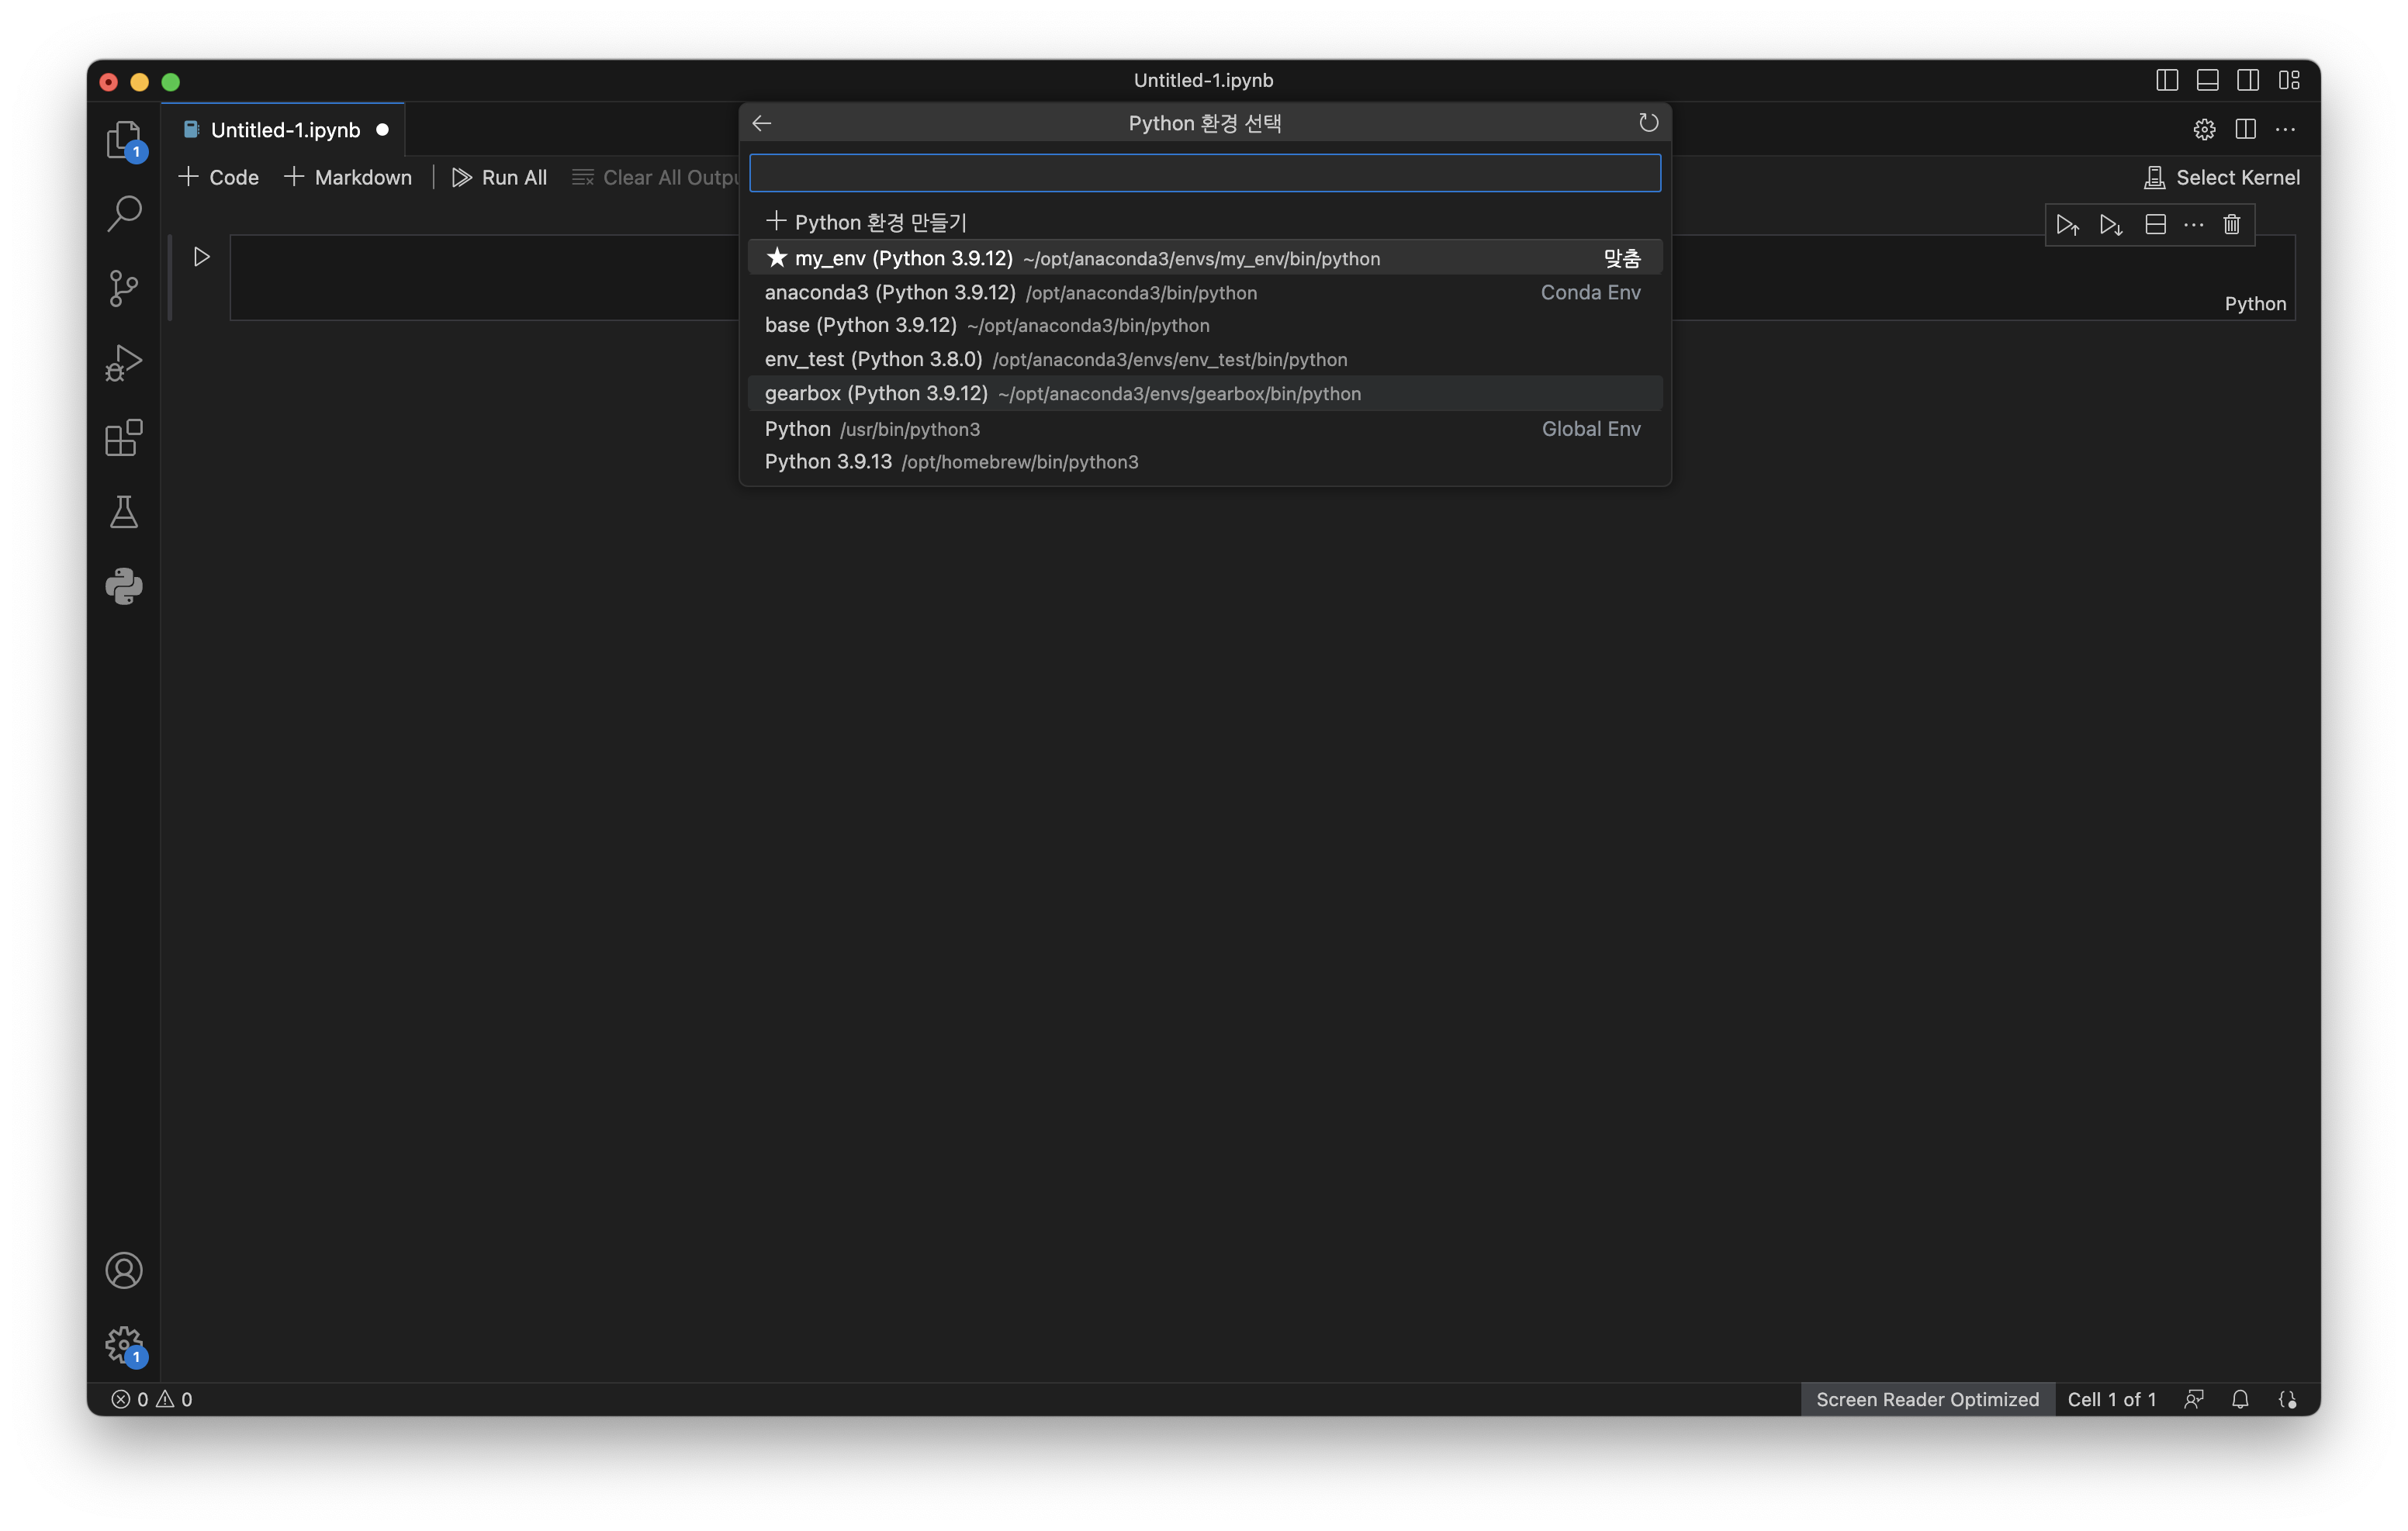Toggle the primary side bar layout

(x=2166, y=80)
